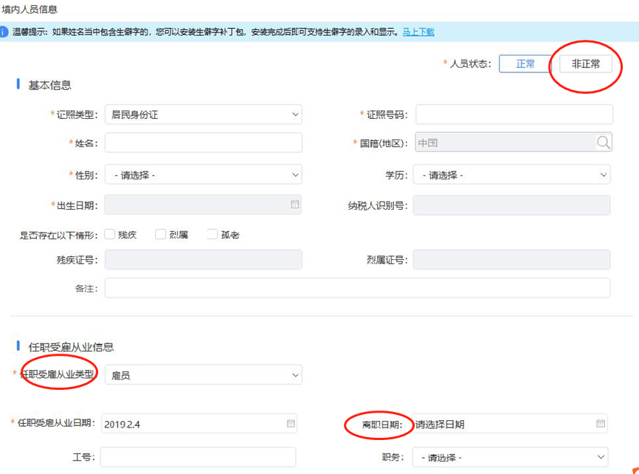Tick the 残疾 checkbox
Screen dimensions: 639x474
pyautogui.click(x=109, y=234)
